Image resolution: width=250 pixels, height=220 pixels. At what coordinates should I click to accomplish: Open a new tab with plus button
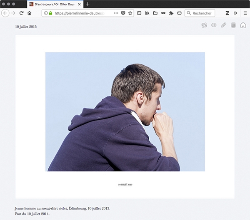pyautogui.click(x=87, y=4)
